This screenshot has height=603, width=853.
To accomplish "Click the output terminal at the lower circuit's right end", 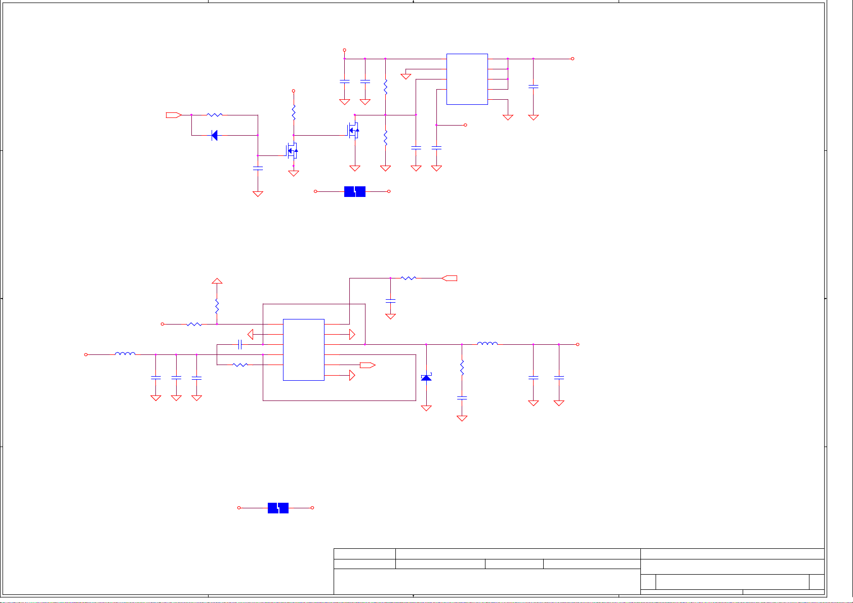I will coord(578,344).
